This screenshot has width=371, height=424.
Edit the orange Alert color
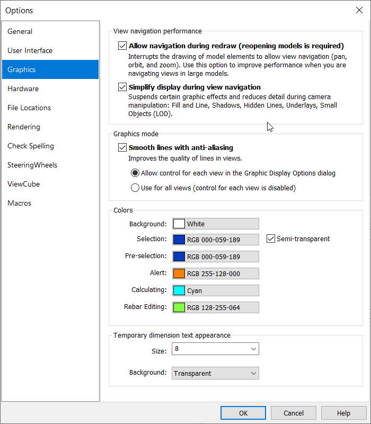click(216, 273)
